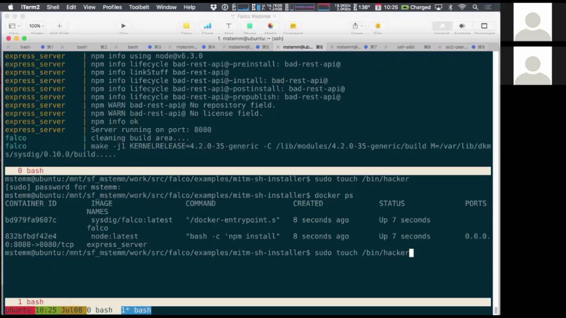Click the 'docker ps' command text
The height and width of the screenshot is (318, 566).
[x=334, y=195]
